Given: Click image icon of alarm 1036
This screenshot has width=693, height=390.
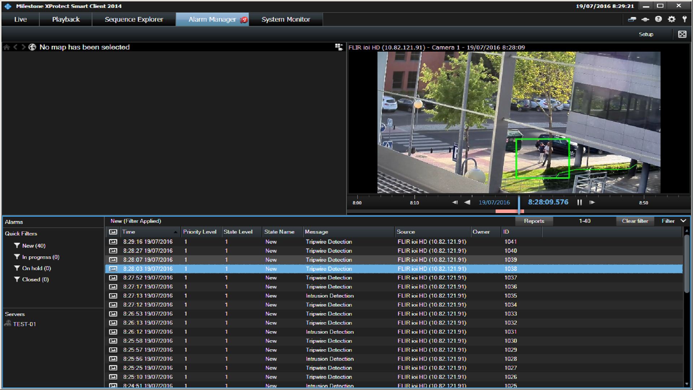Looking at the screenshot, I should (113, 287).
